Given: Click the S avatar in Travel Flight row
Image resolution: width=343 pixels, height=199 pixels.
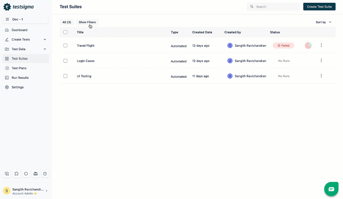Looking at the screenshot, I should coord(230,45).
